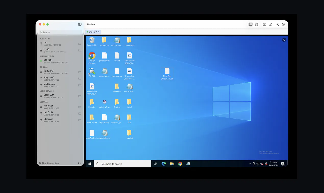Click the New Connection button

49,163
